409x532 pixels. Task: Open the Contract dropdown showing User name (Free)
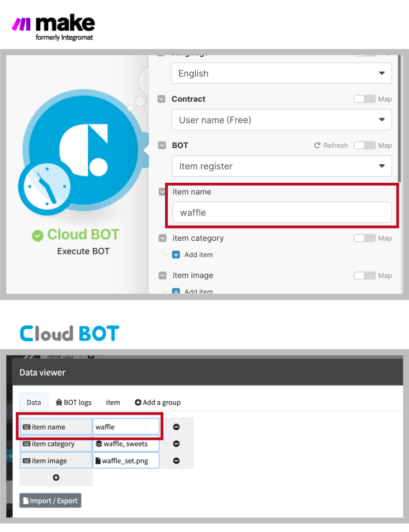281,120
